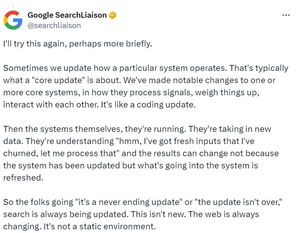Click the @searchliaison handle

(x=54, y=25)
